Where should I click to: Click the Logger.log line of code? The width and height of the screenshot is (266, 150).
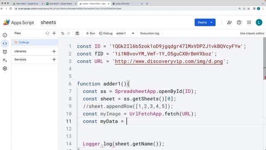click(x=123, y=144)
